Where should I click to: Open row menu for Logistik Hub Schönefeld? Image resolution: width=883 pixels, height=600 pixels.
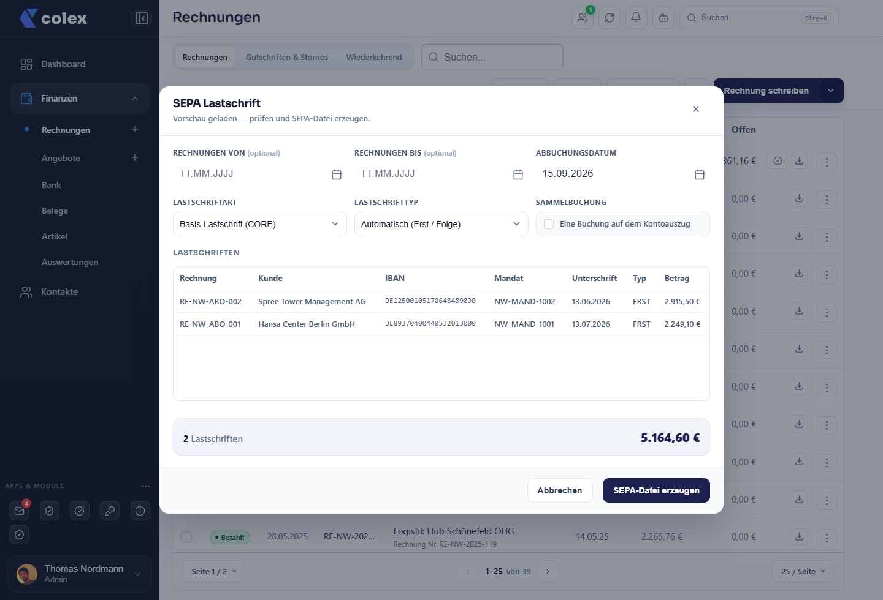click(x=827, y=538)
